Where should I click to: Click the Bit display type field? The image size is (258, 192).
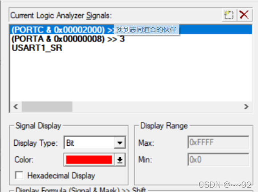tap(89, 143)
